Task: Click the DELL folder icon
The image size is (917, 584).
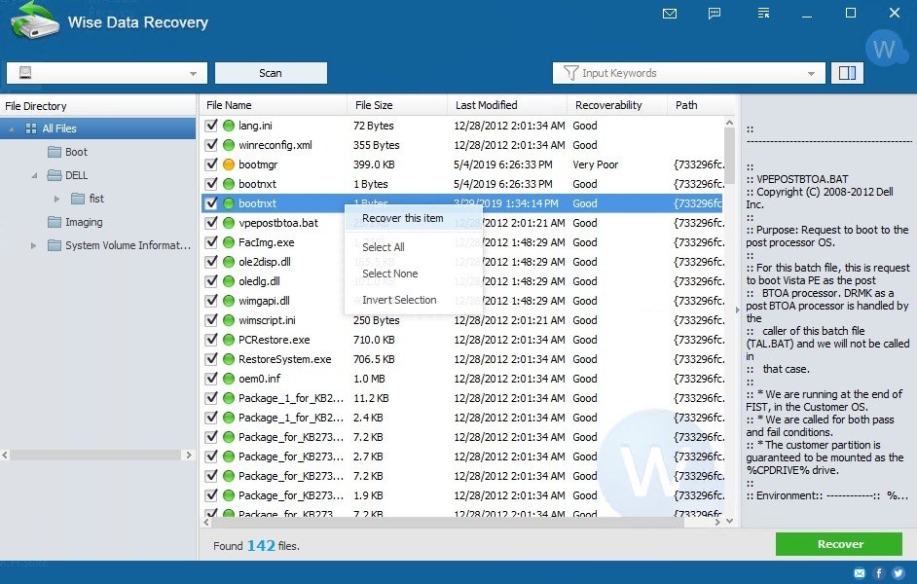Action: click(55, 175)
